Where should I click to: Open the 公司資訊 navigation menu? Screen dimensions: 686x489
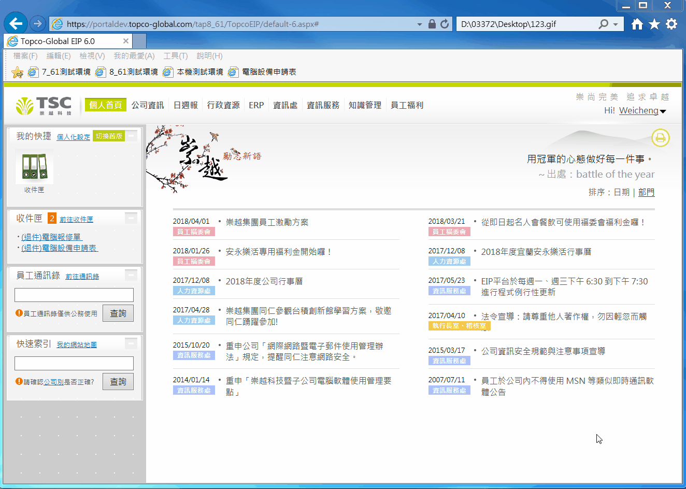[148, 105]
